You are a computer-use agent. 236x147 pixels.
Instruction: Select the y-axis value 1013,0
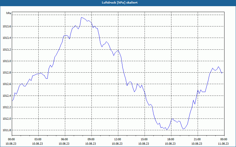pos(6,61)
